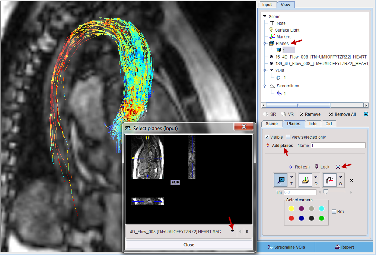Toggle the Z-axis plane button
This screenshot has height=255, width=376.
(281, 180)
